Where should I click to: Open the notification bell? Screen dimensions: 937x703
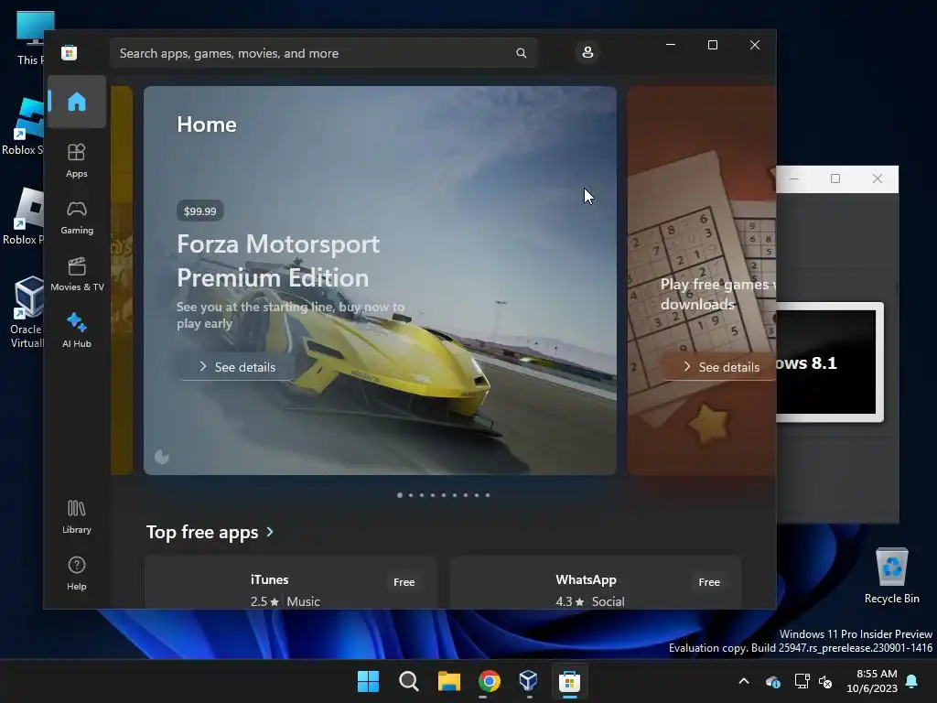(x=912, y=681)
